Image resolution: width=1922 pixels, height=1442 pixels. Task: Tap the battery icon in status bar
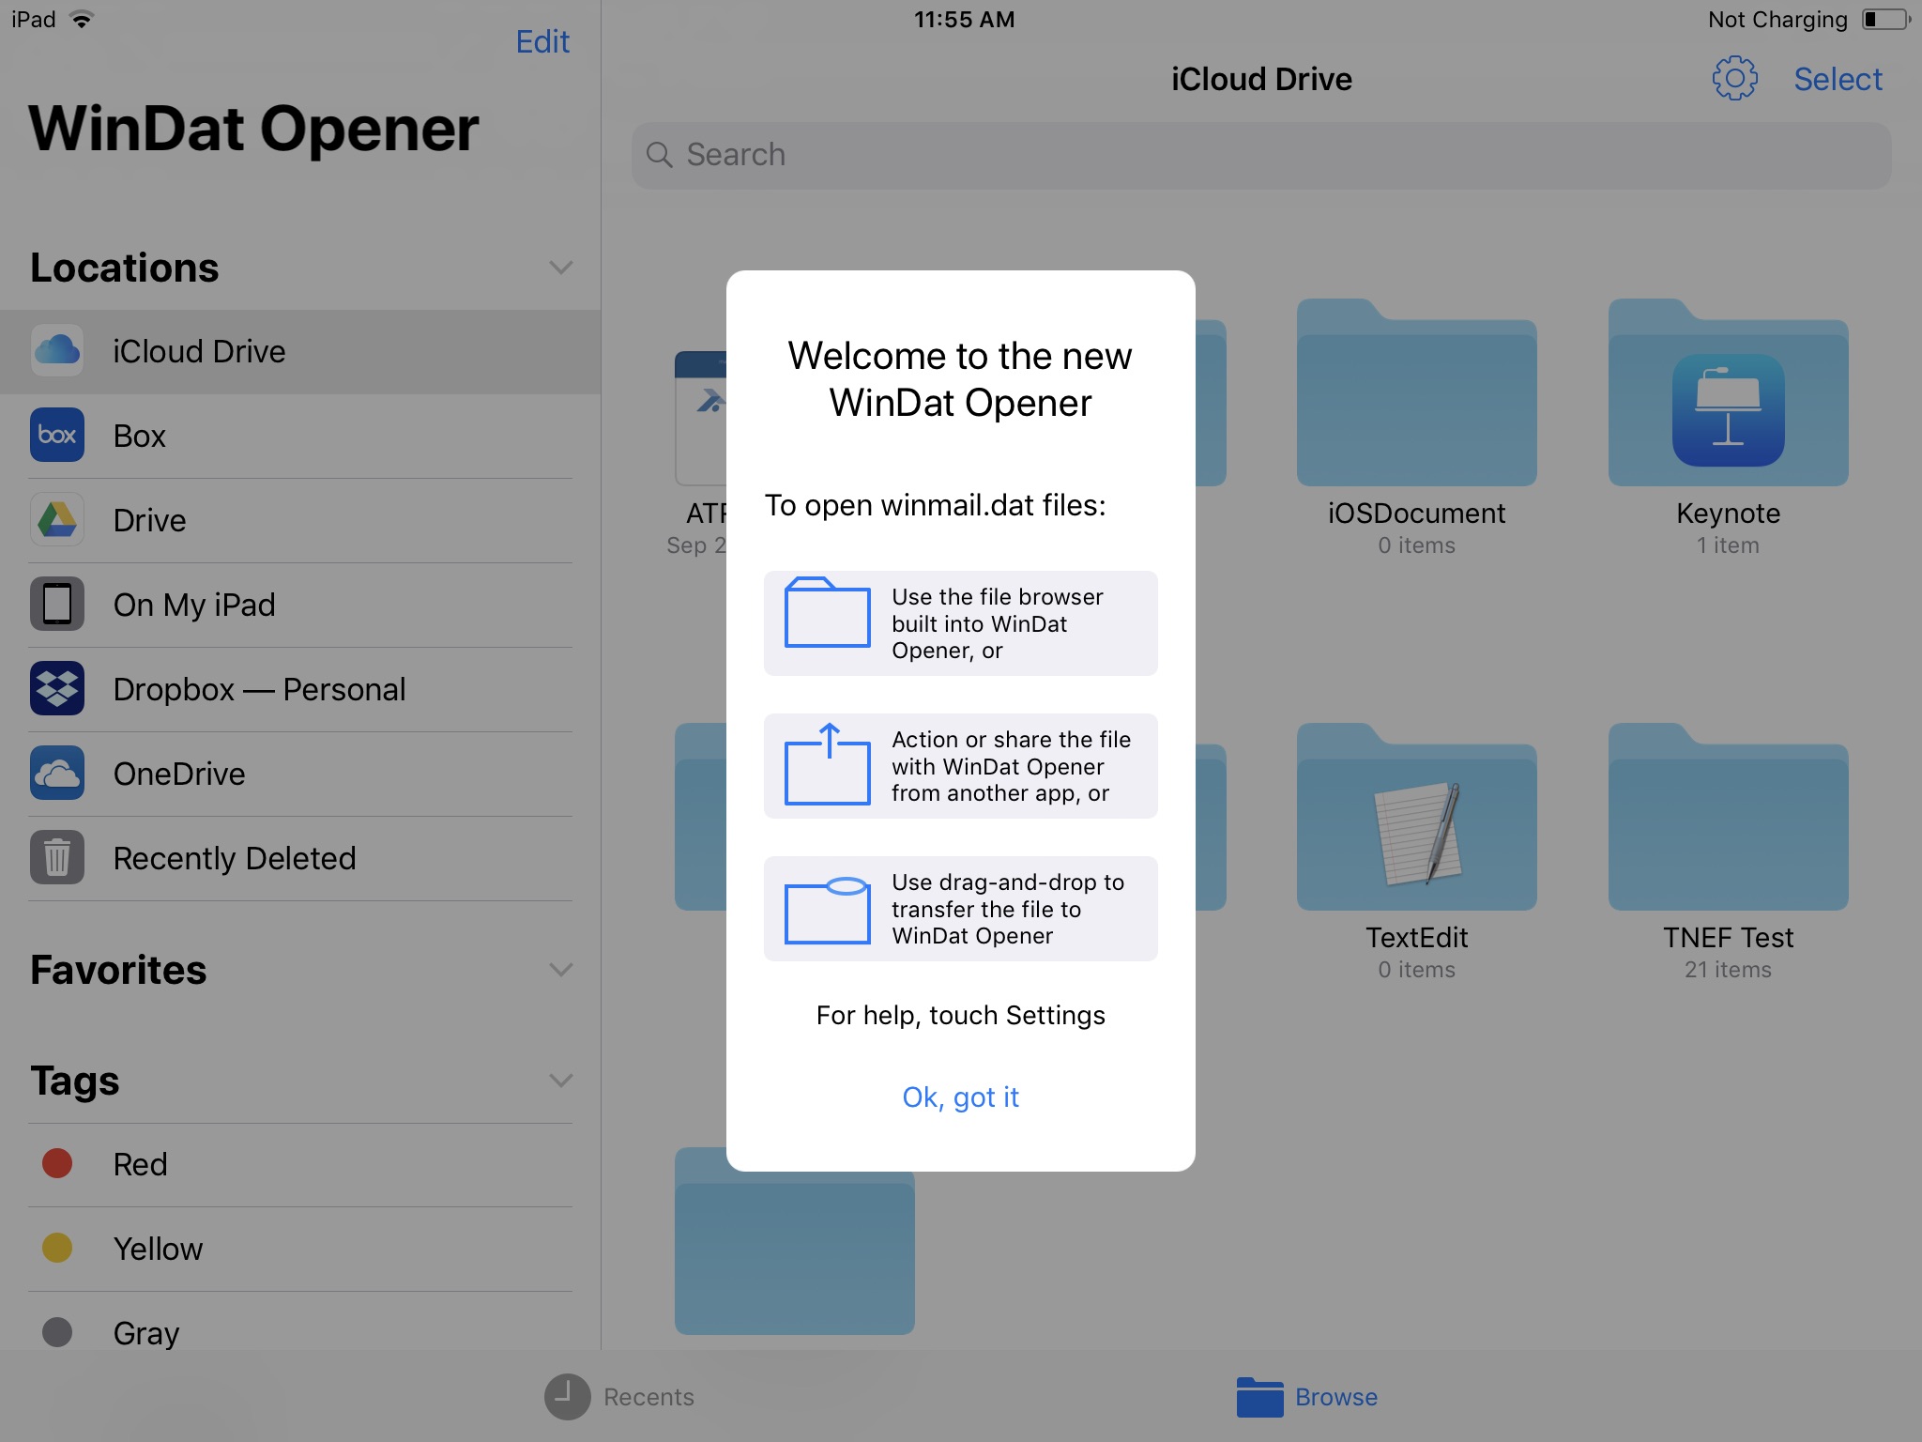coord(1885,20)
